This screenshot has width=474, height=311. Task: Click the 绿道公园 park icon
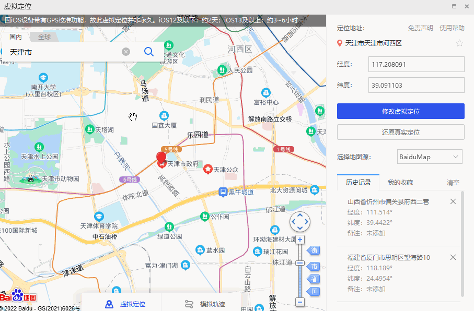169,226
